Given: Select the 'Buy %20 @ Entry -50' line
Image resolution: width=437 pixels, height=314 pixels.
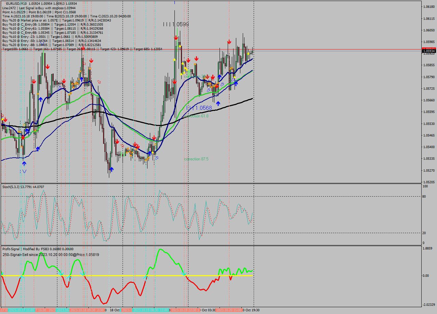Looking at the screenshot, I should [x=52, y=41].
